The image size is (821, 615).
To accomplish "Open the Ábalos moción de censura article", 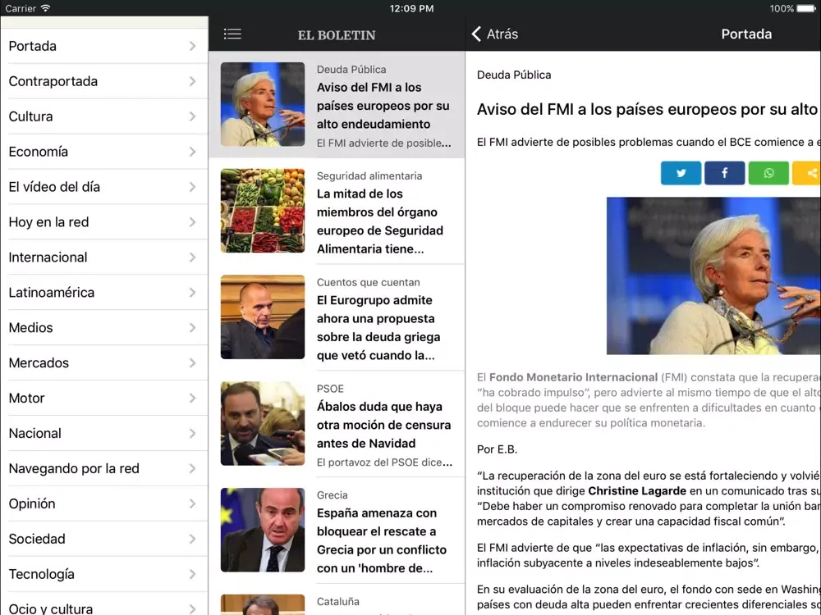I will [383, 425].
